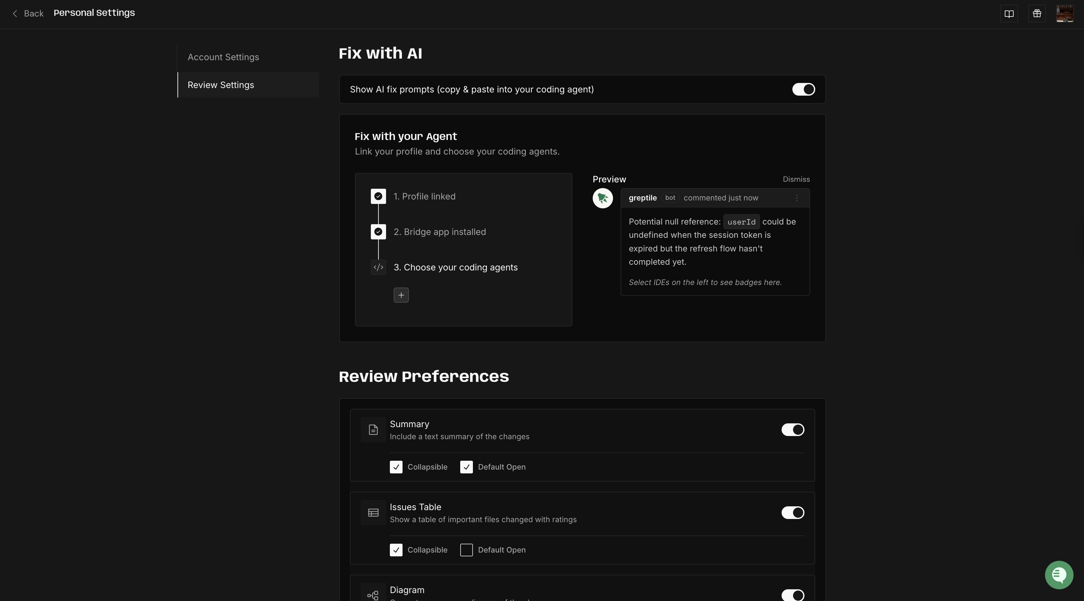The width and height of the screenshot is (1084, 601).
Task: Enable Default Open for Issues Table
Action: pos(466,550)
